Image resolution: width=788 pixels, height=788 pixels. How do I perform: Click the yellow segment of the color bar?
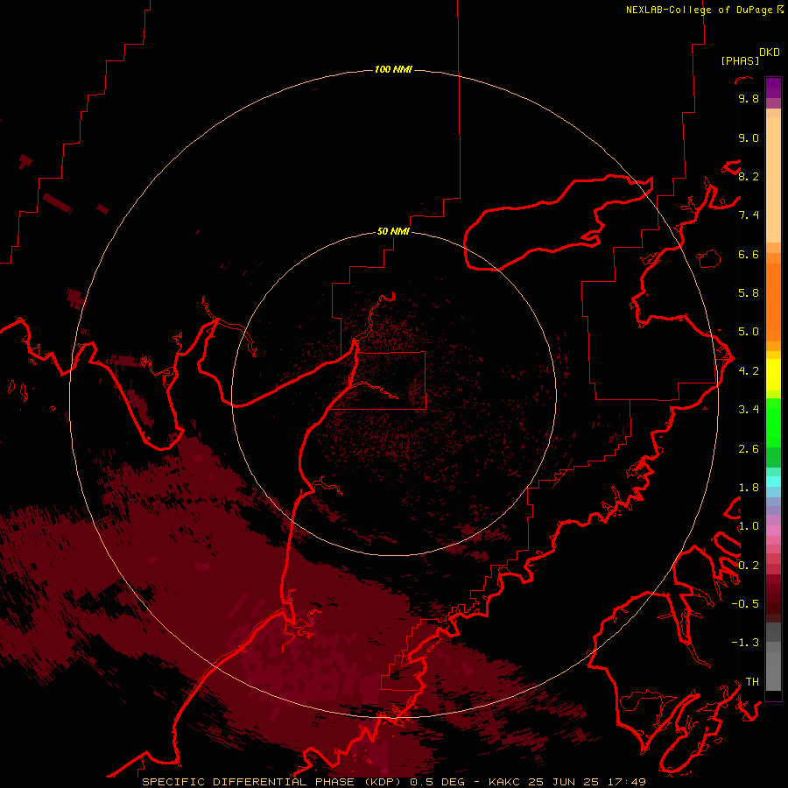(773, 375)
